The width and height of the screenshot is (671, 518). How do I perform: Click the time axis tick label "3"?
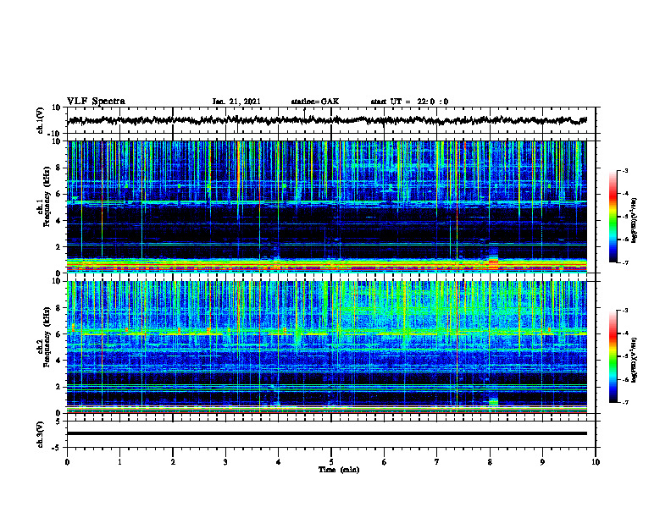225,462
